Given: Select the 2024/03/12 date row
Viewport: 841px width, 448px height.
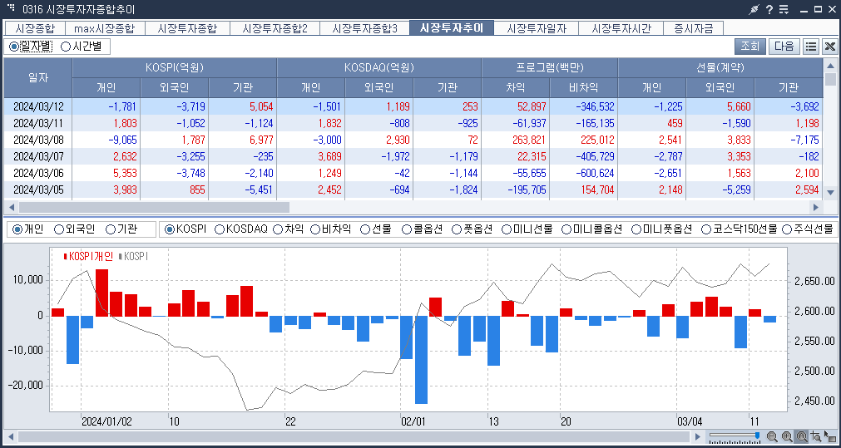Looking at the screenshot, I should coord(413,106).
